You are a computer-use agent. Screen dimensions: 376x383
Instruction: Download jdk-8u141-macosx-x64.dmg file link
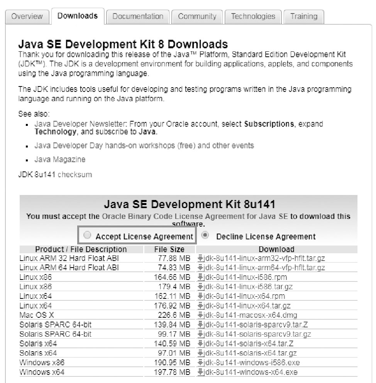(x=251, y=315)
